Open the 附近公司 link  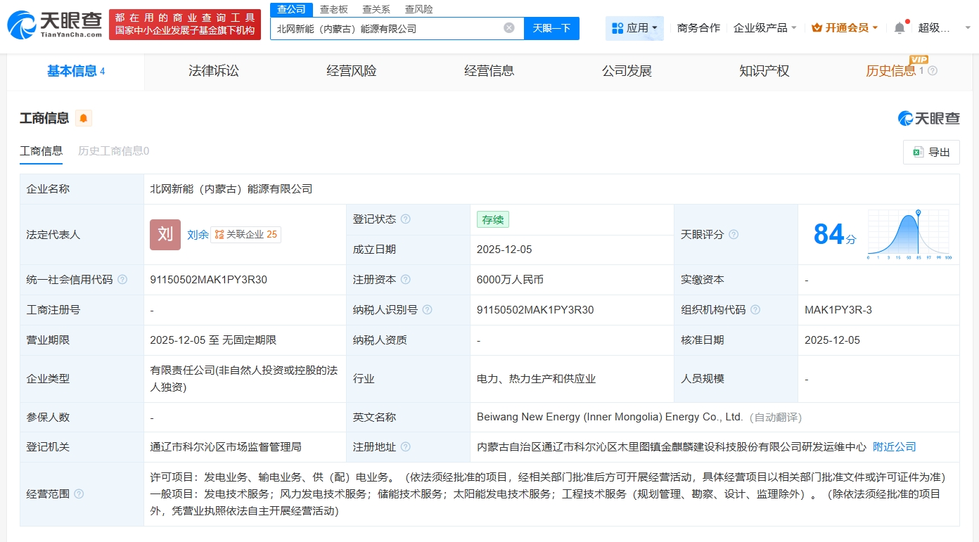894,446
